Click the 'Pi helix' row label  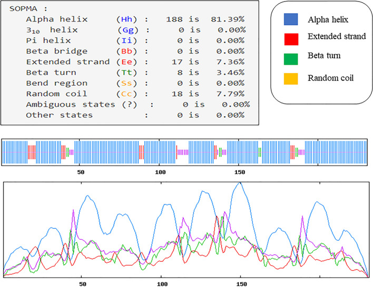(x=48, y=40)
